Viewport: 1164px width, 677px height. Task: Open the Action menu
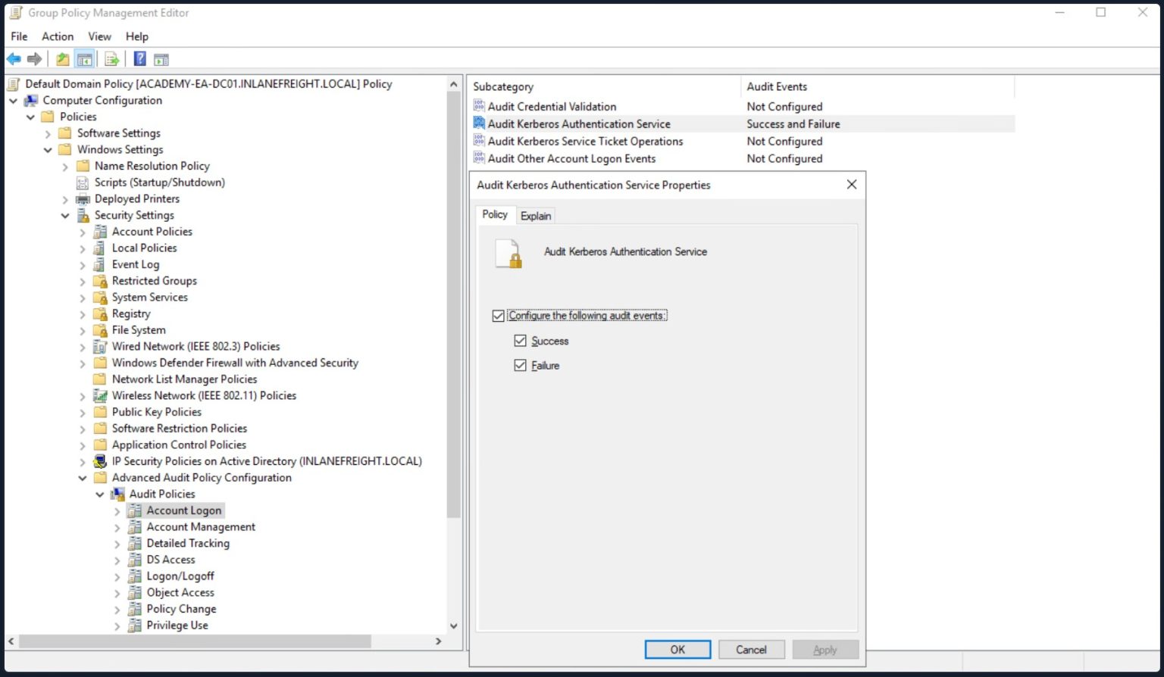point(58,36)
